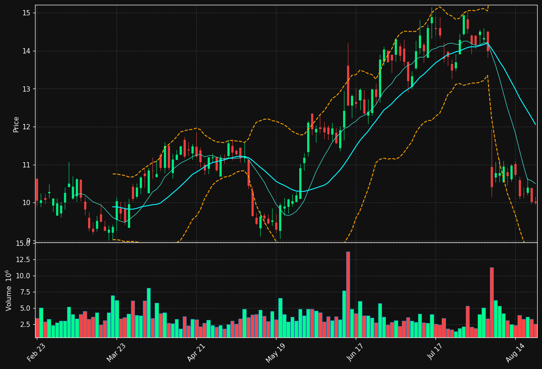Viewport: 542px width, 369px height.
Task: Click the volume tick label 2.5
Action: [26, 324]
